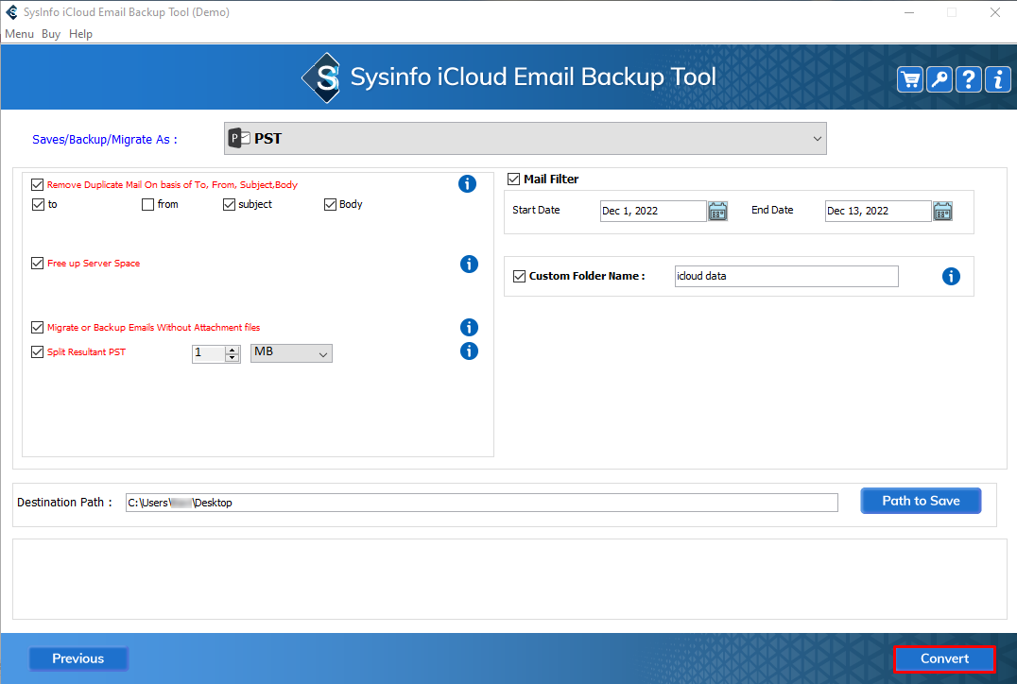Open End Date calendar picker
The width and height of the screenshot is (1017, 684).
coord(942,211)
